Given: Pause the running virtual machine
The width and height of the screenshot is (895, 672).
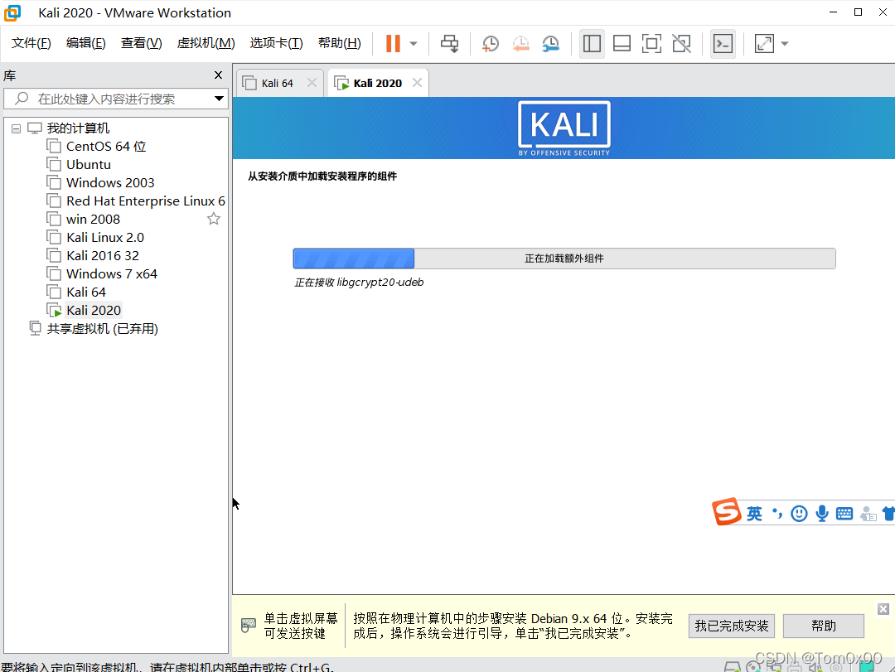Looking at the screenshot, I should point(393,43).
